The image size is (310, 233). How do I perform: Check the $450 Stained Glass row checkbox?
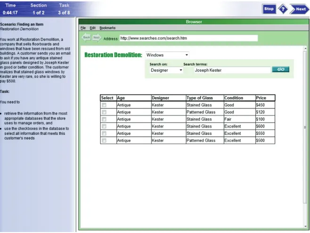[104, 105]
